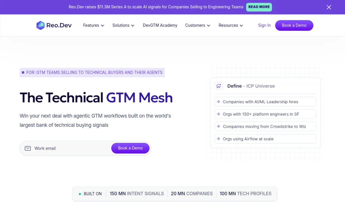
Task: Click the sparkle icon beside 150+ platform engineers
Action: tap(219, 114)
